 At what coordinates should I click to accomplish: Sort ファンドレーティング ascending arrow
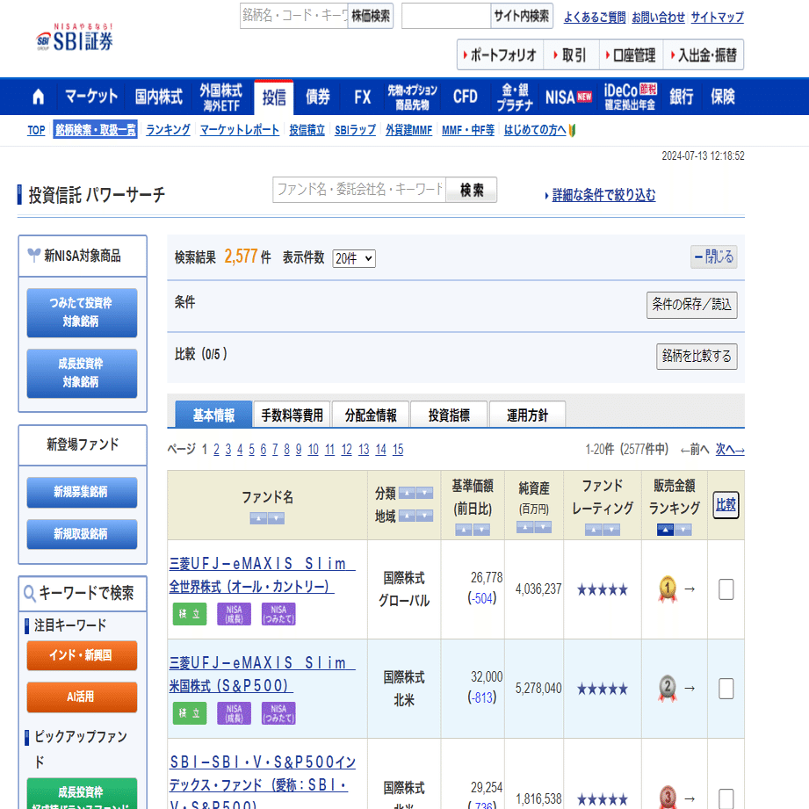593,530
